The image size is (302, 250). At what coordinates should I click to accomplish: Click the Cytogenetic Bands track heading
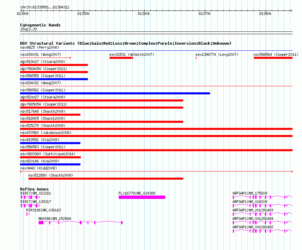pos(40,25)
